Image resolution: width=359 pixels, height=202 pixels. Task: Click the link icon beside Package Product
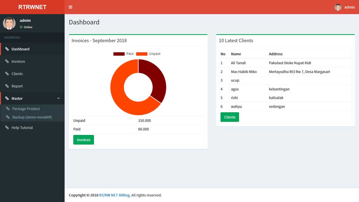[x=8, y=109]
